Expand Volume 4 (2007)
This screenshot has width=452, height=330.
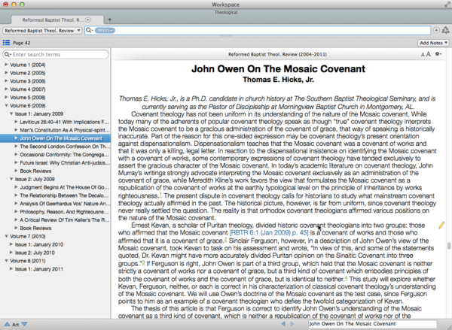pos(6,89)
